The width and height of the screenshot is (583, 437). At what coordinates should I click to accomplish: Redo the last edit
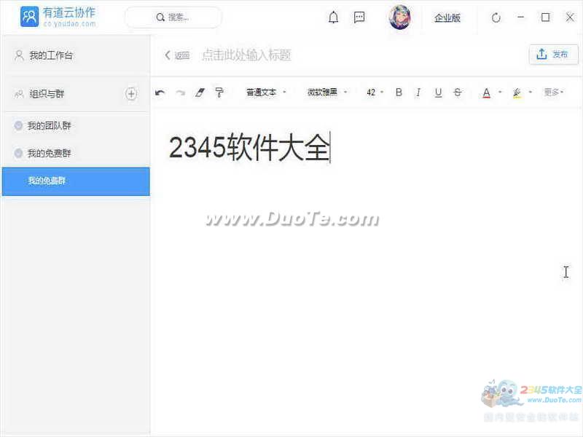point(181,92)
